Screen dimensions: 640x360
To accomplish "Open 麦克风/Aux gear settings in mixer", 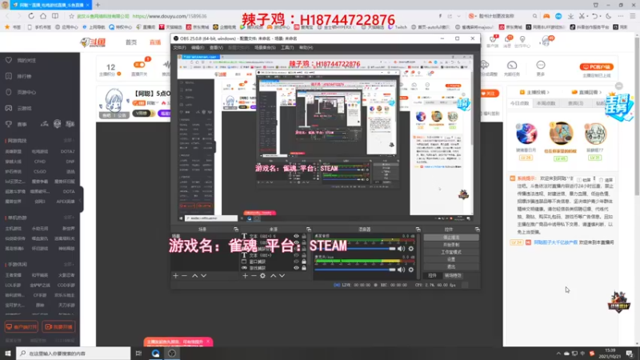I will click(411, 270).
